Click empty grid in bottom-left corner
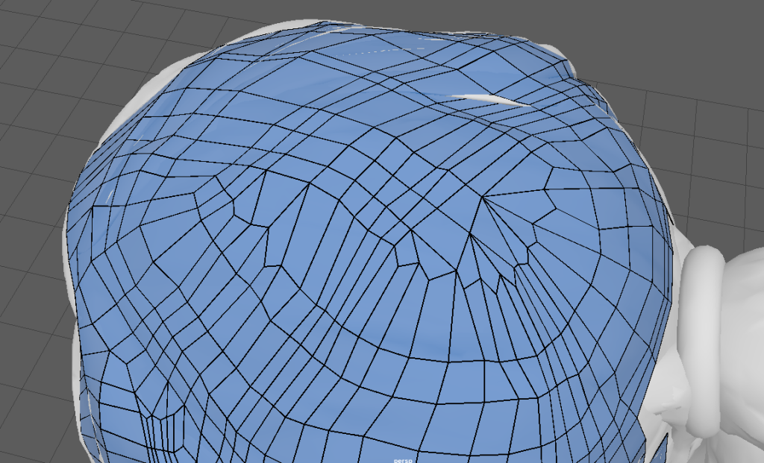This screenshot has height=463, width=764. click(30, 418)
